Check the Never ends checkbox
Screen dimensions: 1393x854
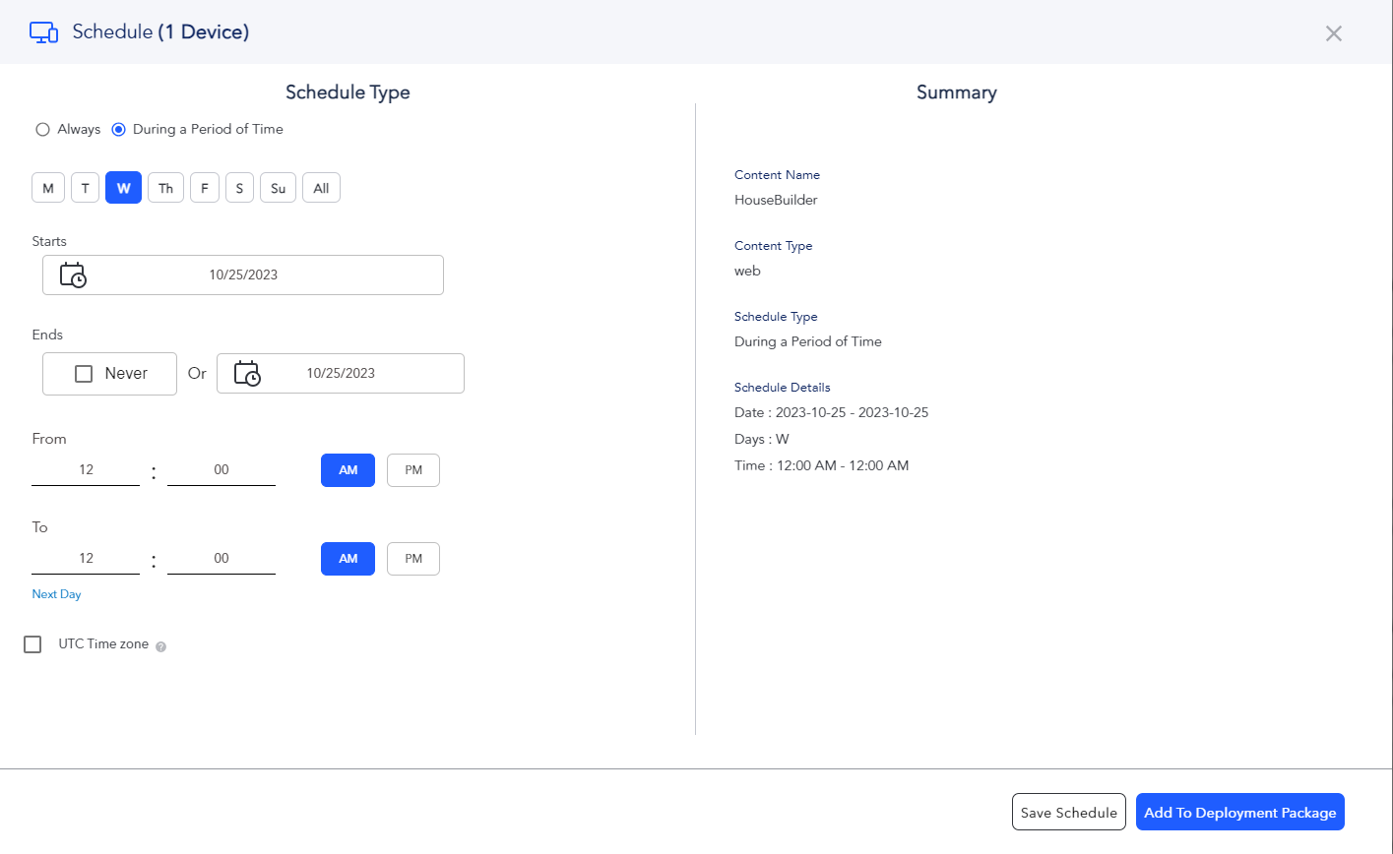[84, 374]
